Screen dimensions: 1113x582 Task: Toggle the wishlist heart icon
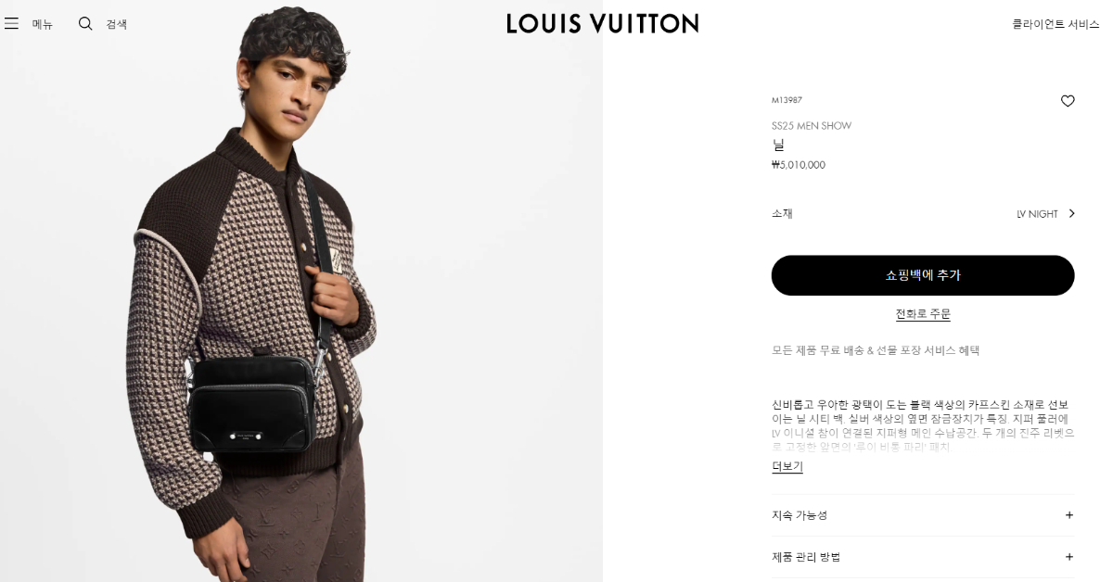(1068, 101)
